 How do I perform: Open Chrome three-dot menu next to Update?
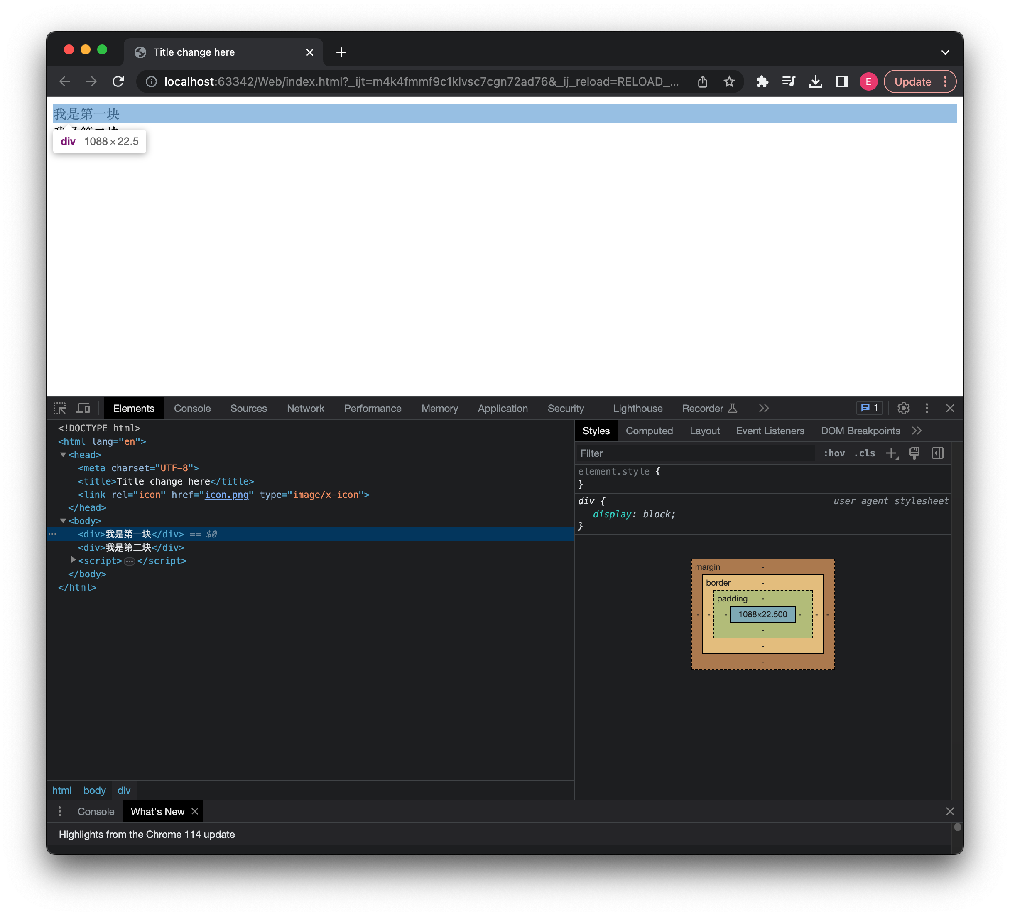(945, 82)
